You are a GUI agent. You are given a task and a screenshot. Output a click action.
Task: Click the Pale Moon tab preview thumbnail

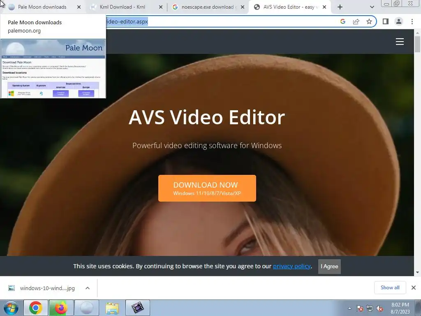[x=53, y=69]
